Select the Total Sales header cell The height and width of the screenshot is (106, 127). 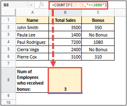[x=65, y=20]
